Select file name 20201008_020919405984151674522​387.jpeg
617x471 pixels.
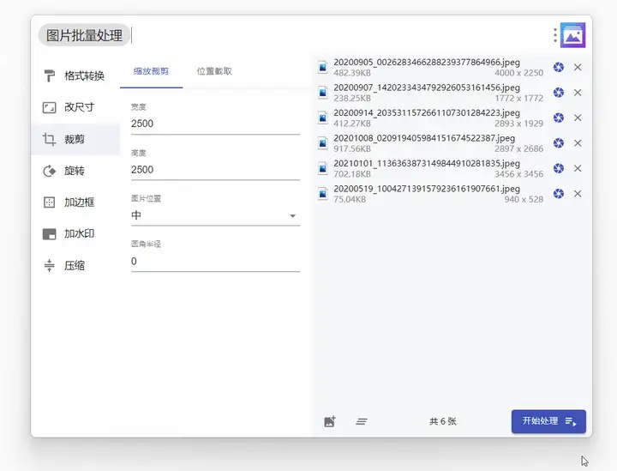(x=424, y=138)
